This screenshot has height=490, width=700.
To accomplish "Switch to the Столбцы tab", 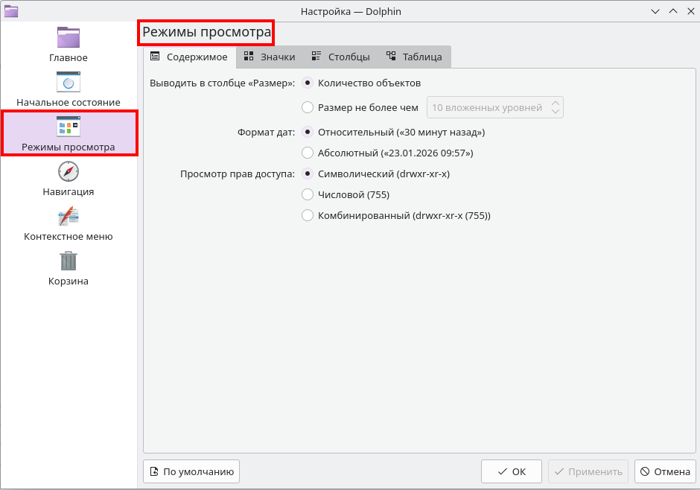I will [340, 57].
